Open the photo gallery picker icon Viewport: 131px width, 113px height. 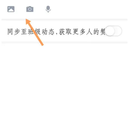(x=11, y=9)
